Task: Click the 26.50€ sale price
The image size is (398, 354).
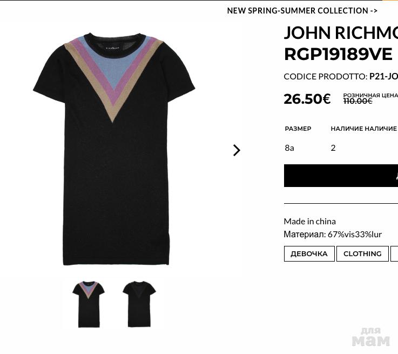Action: click(x=307, y=99)
